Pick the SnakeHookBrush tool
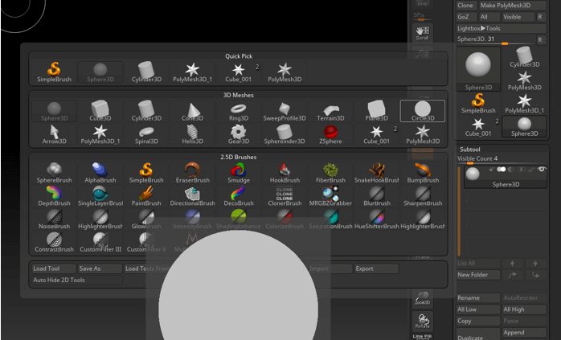 coord(377,174)
